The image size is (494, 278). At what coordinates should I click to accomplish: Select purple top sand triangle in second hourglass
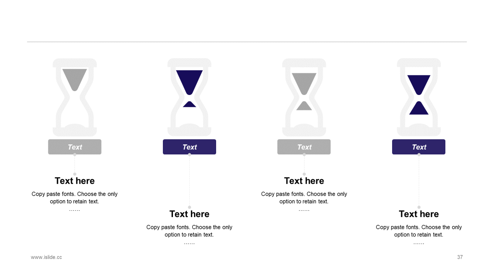189,82
